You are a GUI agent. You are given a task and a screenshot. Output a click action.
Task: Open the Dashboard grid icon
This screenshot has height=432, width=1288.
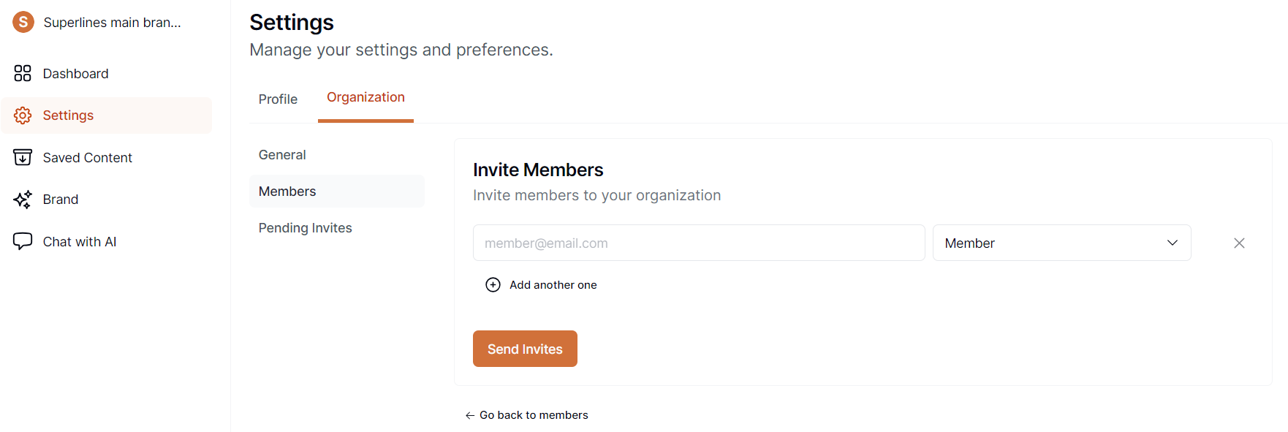point(22,73)
